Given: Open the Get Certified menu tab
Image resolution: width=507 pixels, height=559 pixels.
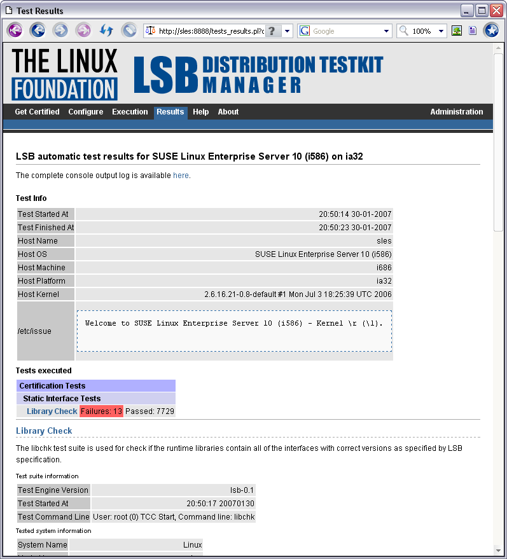Looking at the screenshot, I should (37, 111).
